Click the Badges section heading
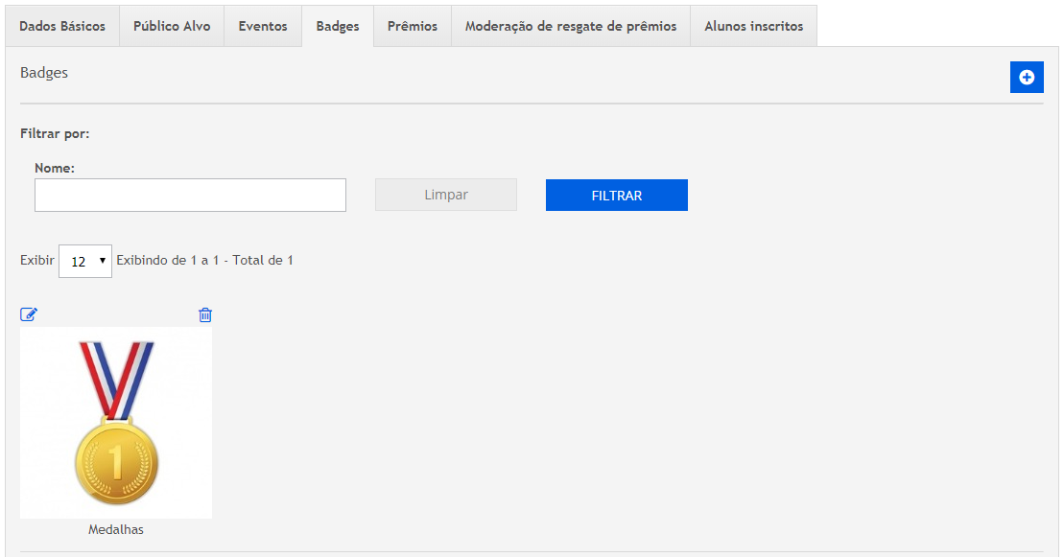 (x=44, y=73)
